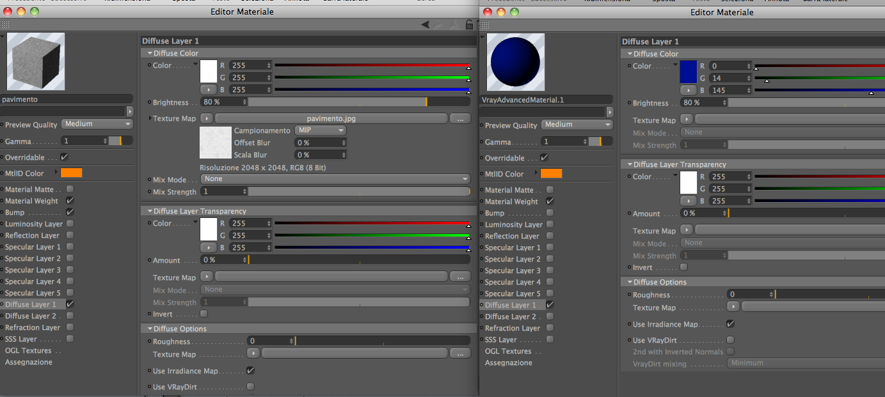Open Preview Quality dropdown in pavimento editor
Image resolution: width=885 pixels, height=397 pixels.
97,124
